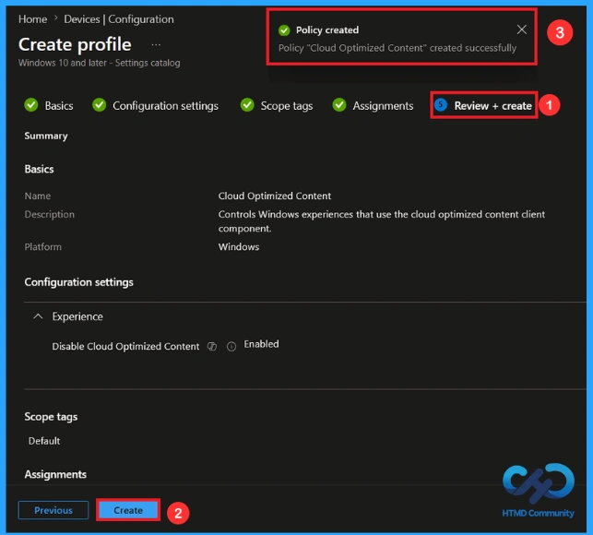Image resolution: width=593 pixels, height=535 pixels.
Task: Go to the Basics tab
Action: [x=59, y=105]
